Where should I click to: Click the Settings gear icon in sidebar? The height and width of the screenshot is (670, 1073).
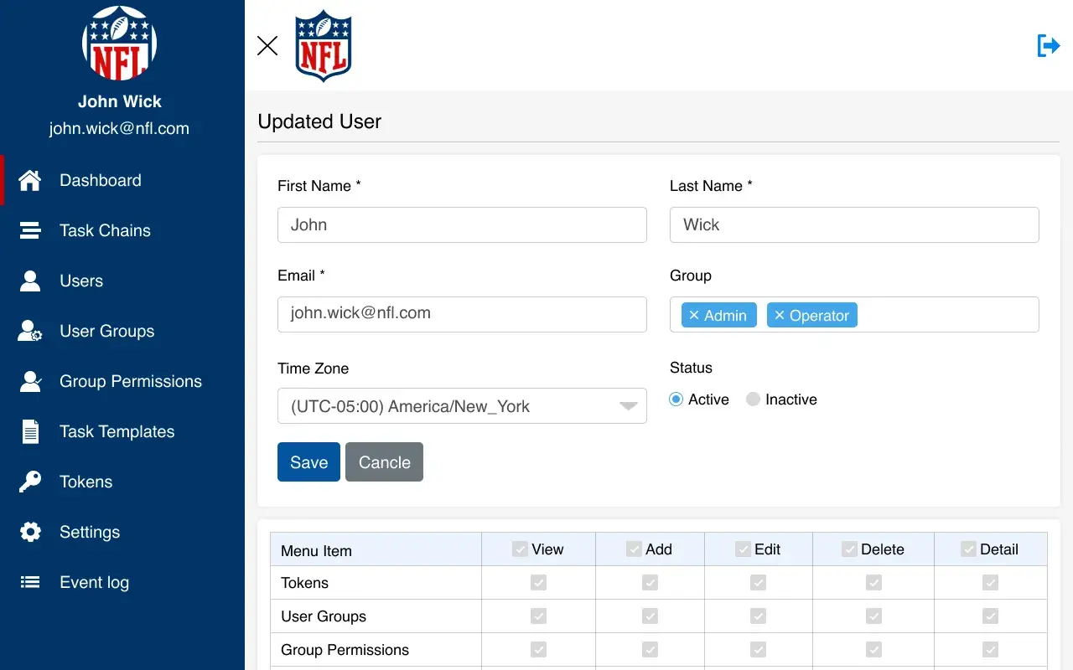30,532
